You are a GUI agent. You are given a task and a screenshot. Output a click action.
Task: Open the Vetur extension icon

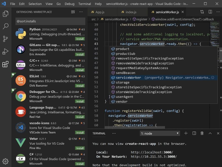tap(21, 143)
